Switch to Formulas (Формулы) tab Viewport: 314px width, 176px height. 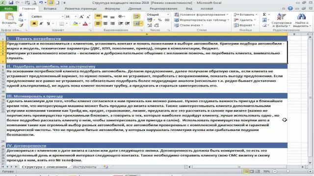point(112,9)
